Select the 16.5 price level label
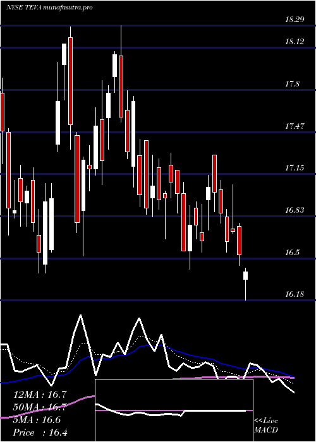The width and height of the screenshot is (316, 442). tap(292, 253)
